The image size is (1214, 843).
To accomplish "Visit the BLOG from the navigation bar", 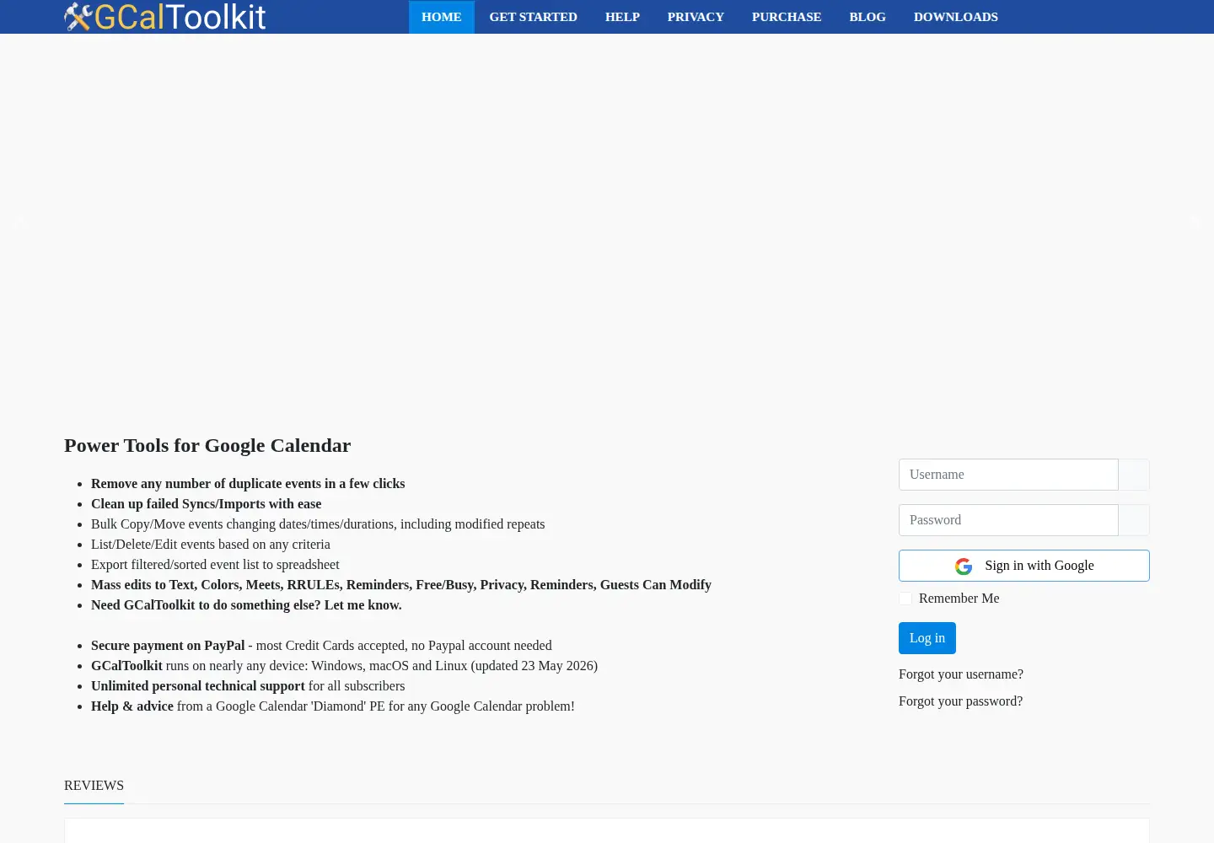I will [868, 17].
